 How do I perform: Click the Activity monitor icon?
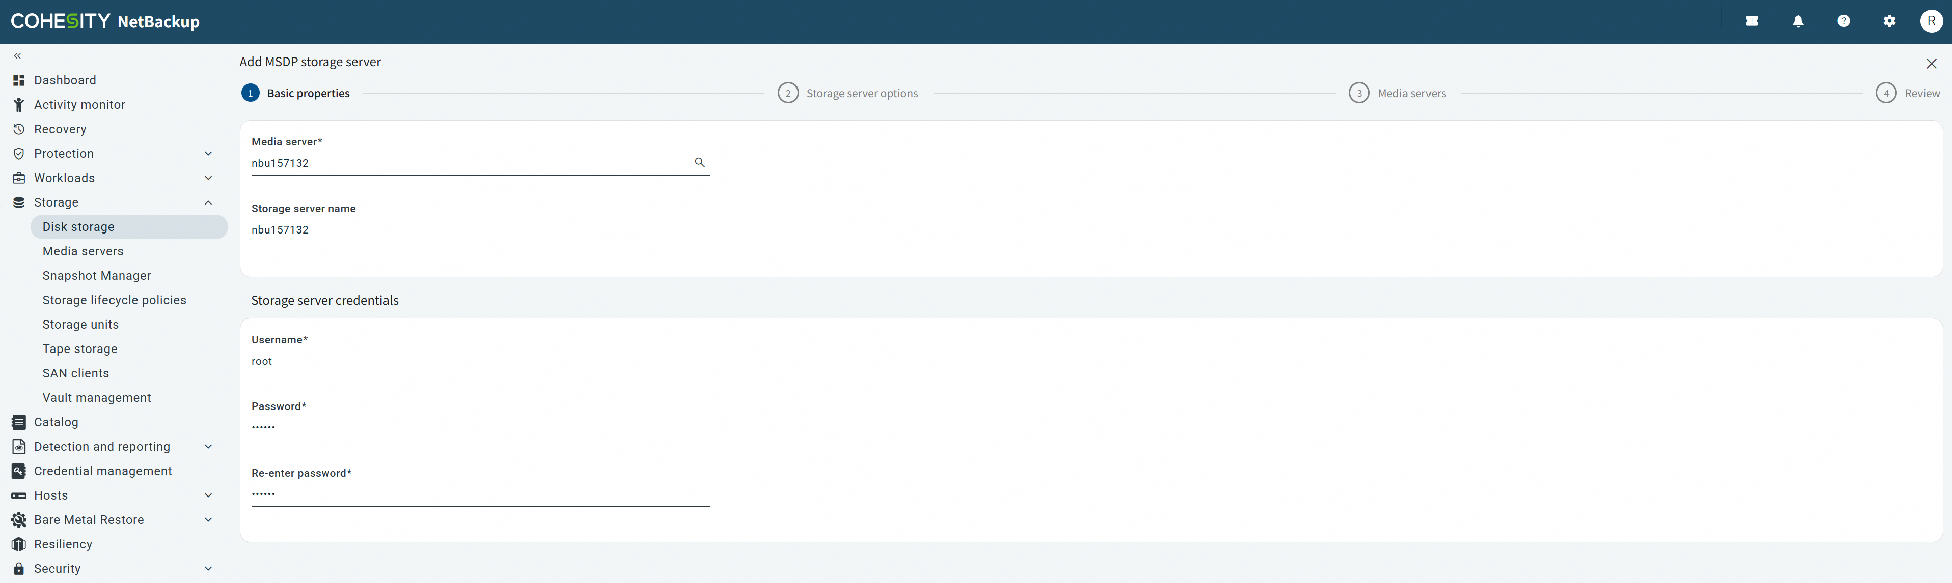pos(19,104)
